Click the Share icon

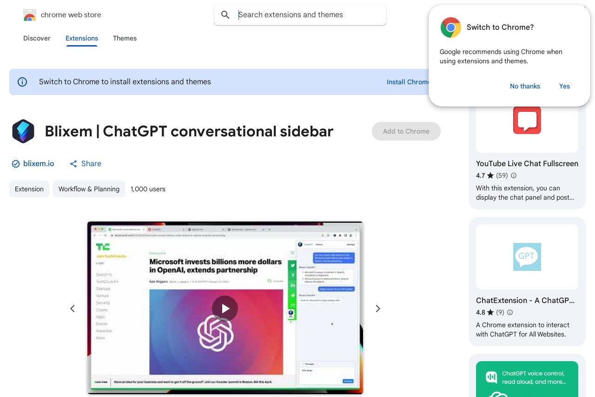73,164
